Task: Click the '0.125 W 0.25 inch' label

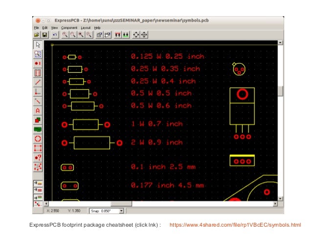Action: click(x=168, y=57)
